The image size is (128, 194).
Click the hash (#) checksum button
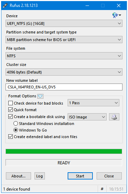(x=102, y=189)
